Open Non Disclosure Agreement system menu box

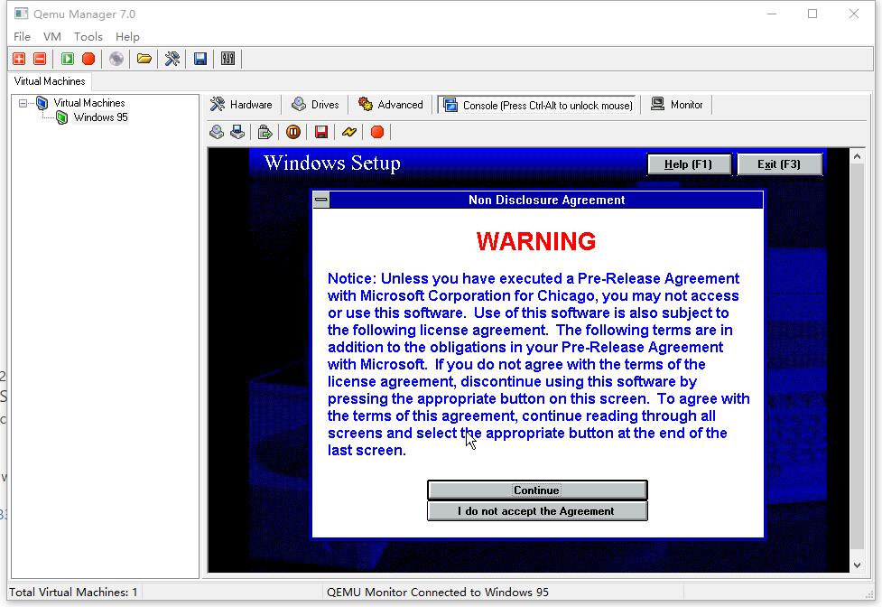click(321, 200)
